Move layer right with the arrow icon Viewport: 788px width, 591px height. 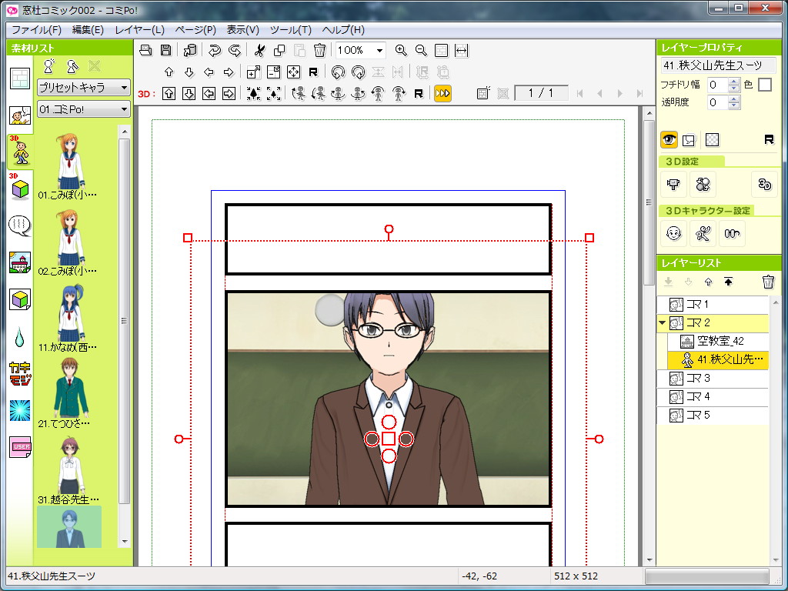229,72
